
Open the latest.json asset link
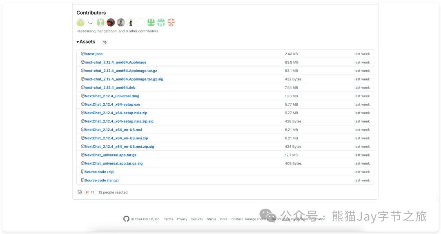[x=94, y=54]
